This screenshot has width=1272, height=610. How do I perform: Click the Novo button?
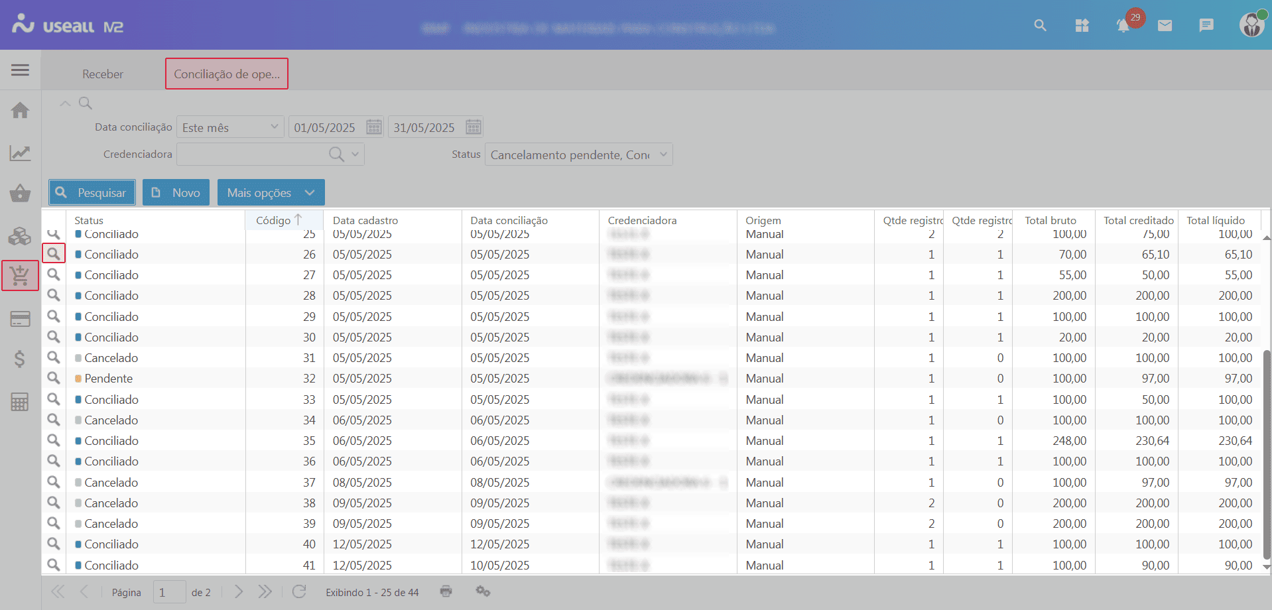click(x=176, y=192)
